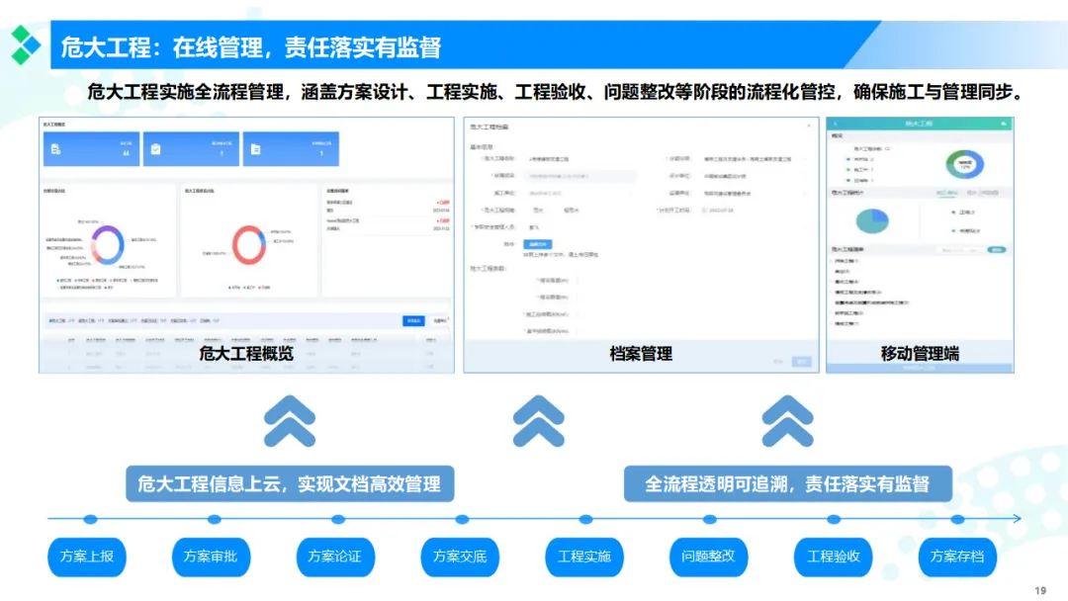Click the banner 危大工程信息上云，实现文档高效管理
Image resolution: width=1068 pixels, height=601 pixels.
pyautogui.click(x=290, y=484)
